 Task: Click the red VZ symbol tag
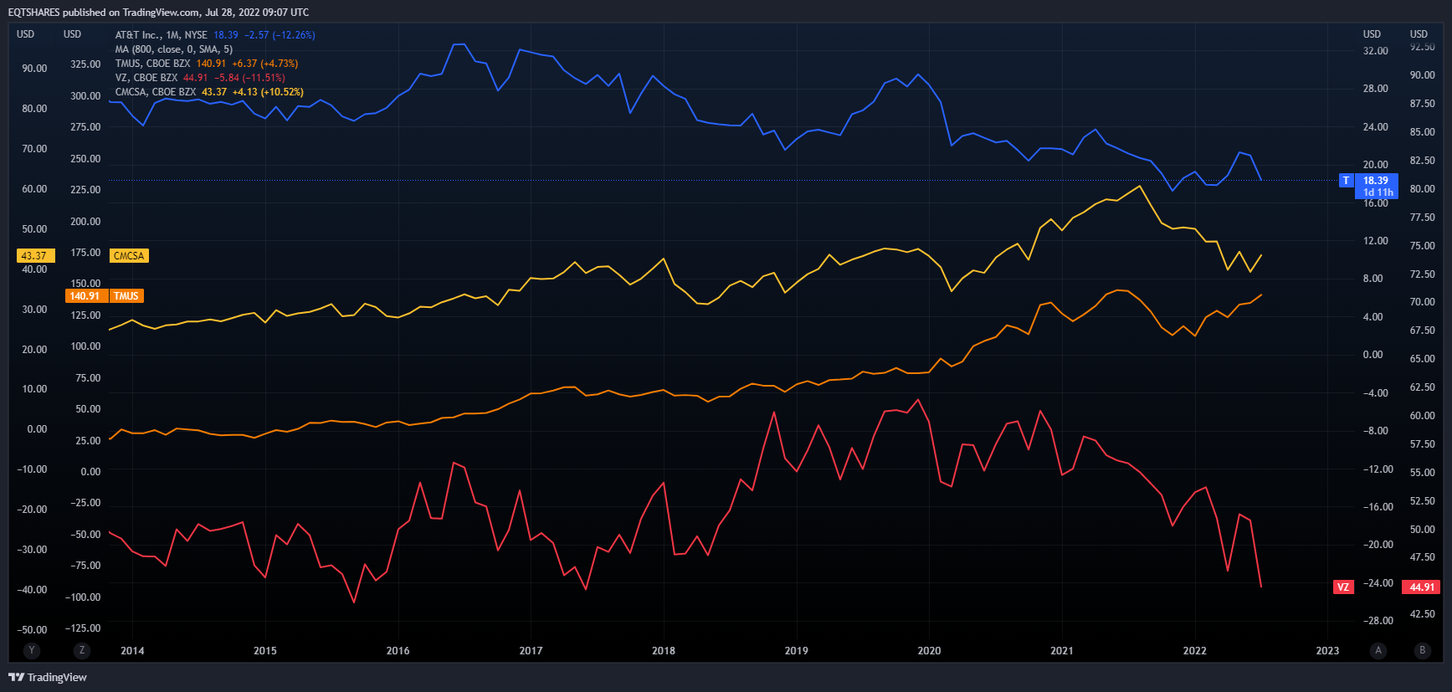1343,587
